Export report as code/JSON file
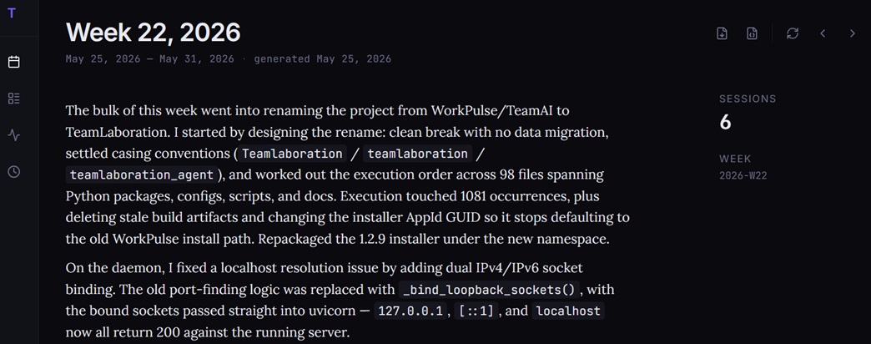 click(752, 33)
